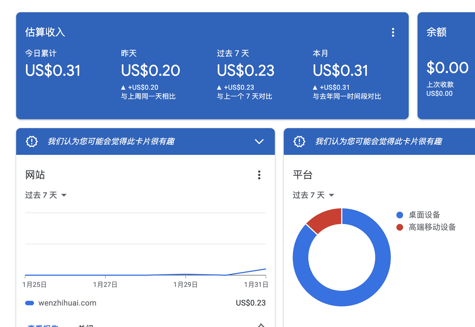Image resolution: width=475 pixels, height=327 pixels.
Task: Click the insight badge icon above 平台 card
Action: click(x=299, y=141)
